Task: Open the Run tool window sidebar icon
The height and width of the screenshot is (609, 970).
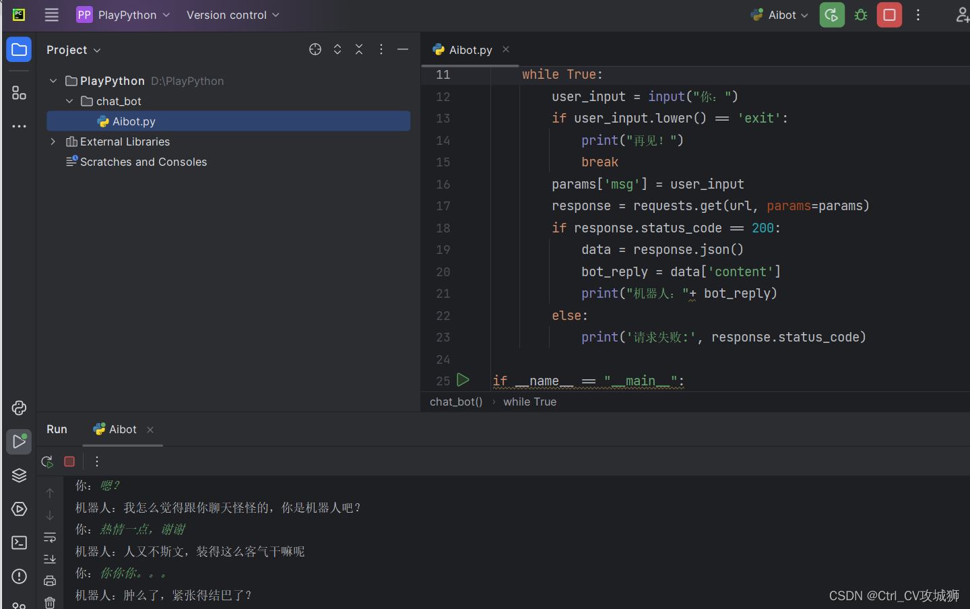Action: (x=19, y=442)
